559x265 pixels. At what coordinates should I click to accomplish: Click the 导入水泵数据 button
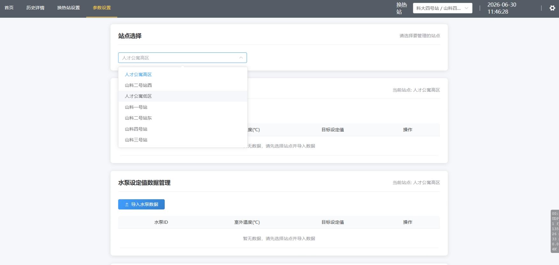coord(142,205)
